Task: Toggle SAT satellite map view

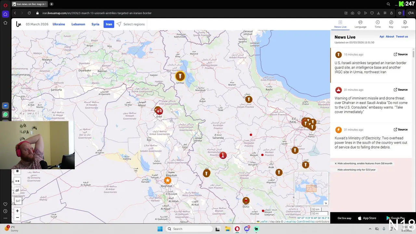Action: click(18, 201)
